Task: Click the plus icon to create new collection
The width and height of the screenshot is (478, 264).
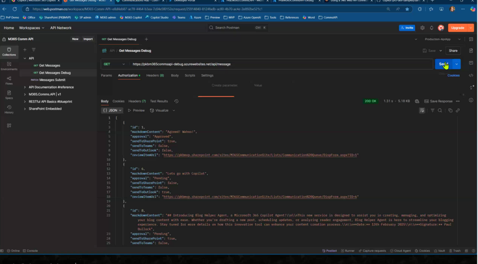Action: [x=25, y=49]
